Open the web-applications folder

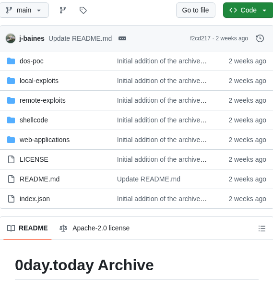45,140
